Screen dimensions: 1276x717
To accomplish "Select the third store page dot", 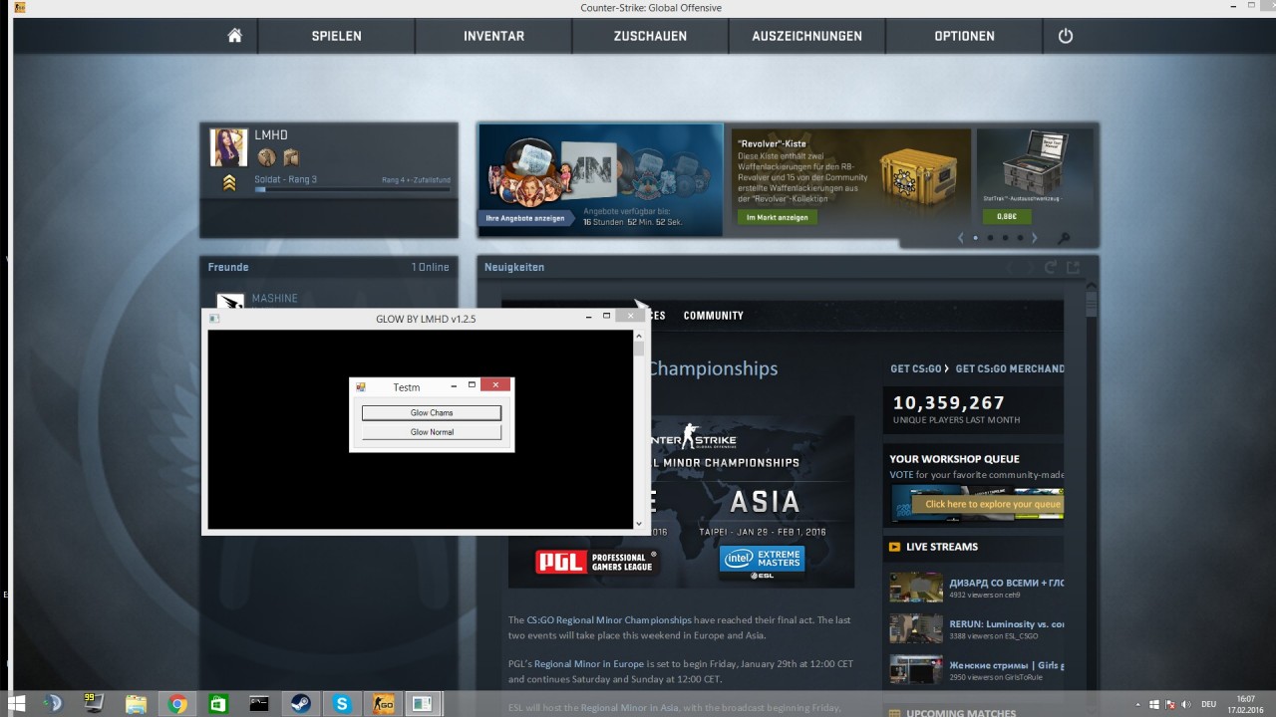I will pyautogui.click(x=1005, y=238).
